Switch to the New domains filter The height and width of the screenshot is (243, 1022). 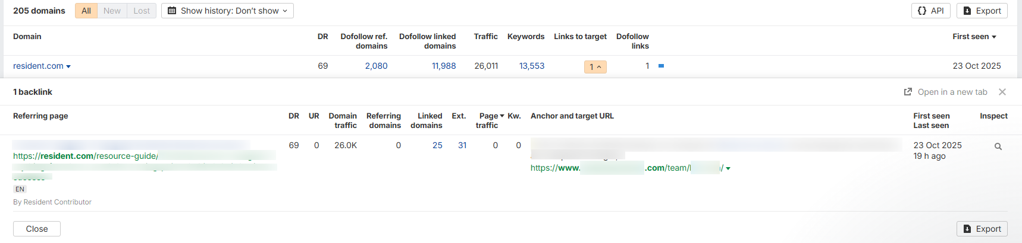[x=112, y=11]
